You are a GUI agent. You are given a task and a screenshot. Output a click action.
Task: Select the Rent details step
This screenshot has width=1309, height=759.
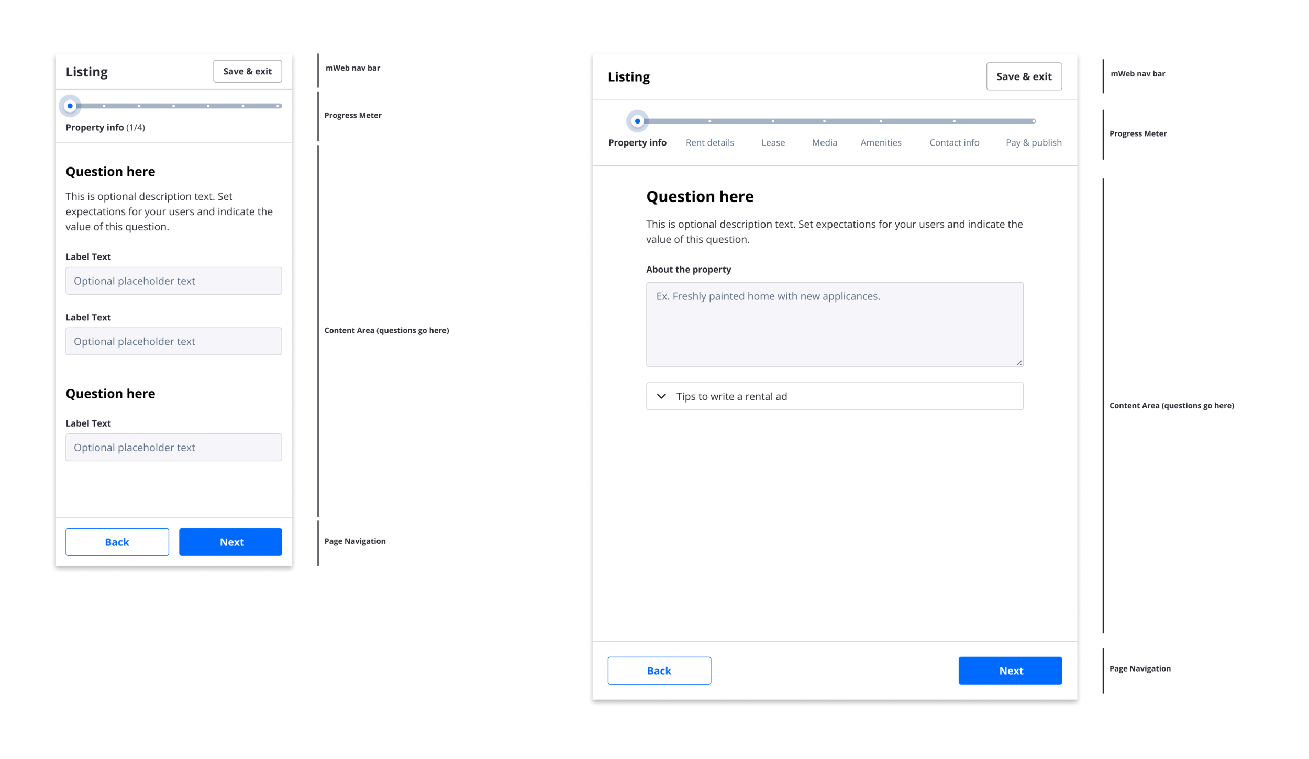[x=709, y=142]
